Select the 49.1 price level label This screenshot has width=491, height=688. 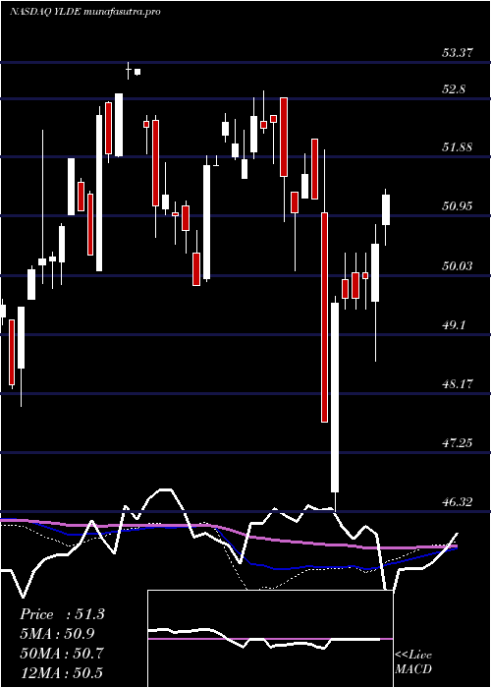point(454,324)
